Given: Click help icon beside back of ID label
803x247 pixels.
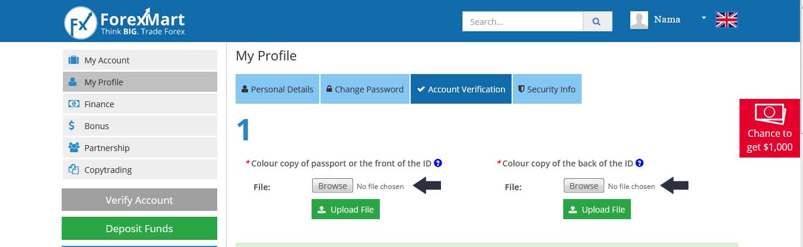Looking at the screenshot, I should point(639,163).
